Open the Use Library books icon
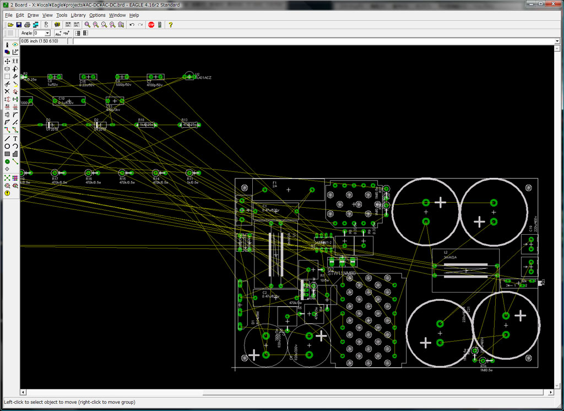The image size is (564, 411). (57, 24)
